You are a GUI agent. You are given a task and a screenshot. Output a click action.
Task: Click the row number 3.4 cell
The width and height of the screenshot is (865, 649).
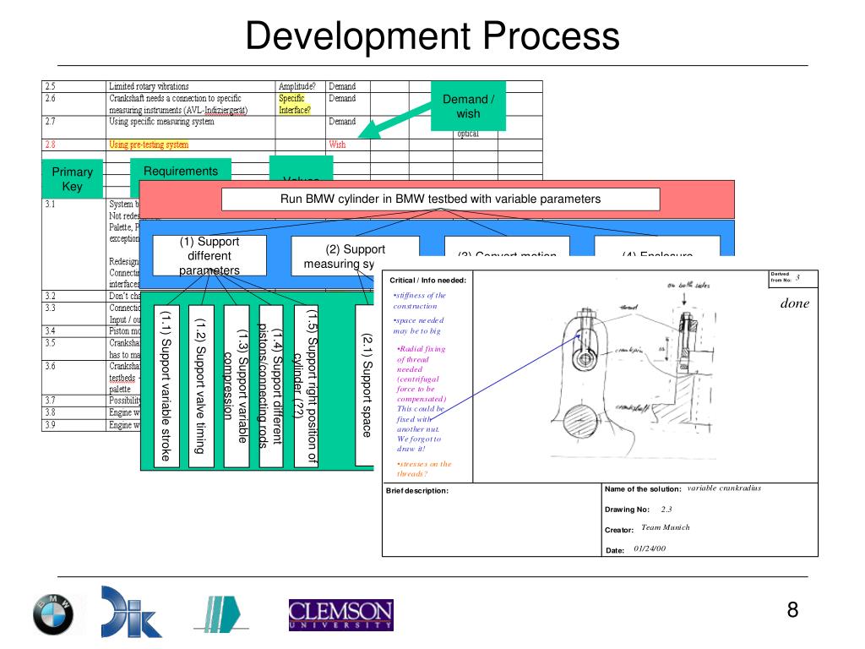click(73, 331)
